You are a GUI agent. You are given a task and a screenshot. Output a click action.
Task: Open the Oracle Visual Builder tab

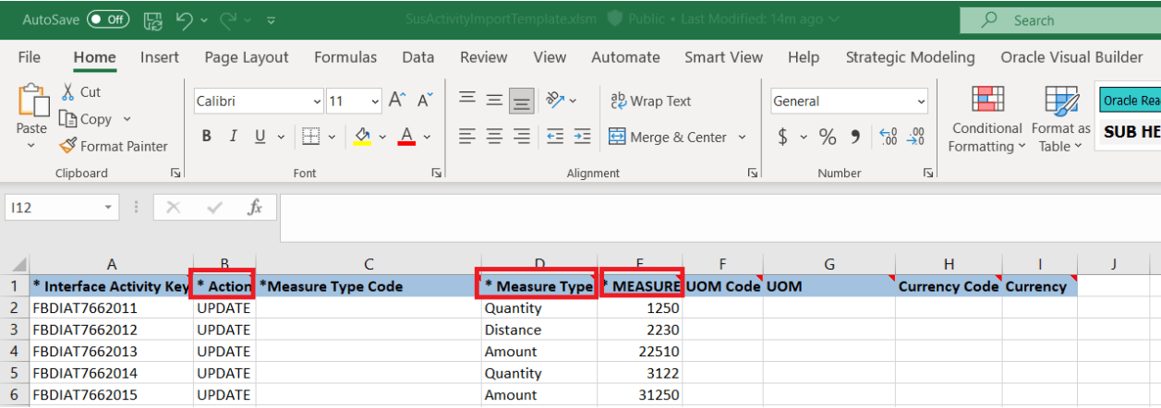1071,57
